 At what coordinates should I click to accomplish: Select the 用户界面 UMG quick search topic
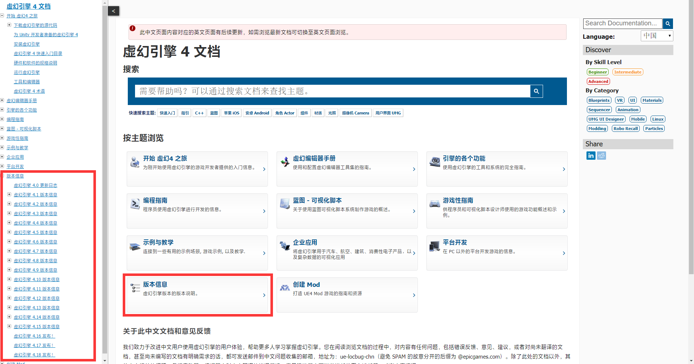click(x=388, y=113)
